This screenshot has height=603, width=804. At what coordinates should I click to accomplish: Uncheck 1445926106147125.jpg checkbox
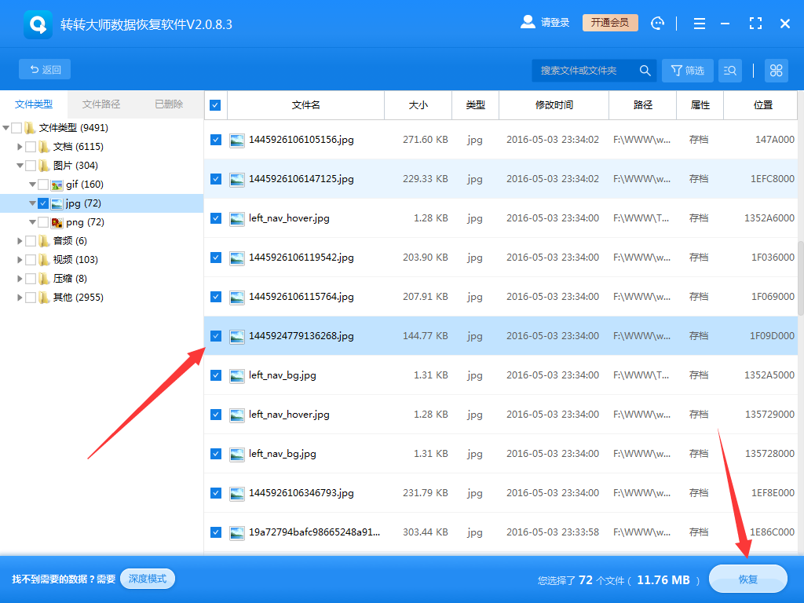pos(216,179)
